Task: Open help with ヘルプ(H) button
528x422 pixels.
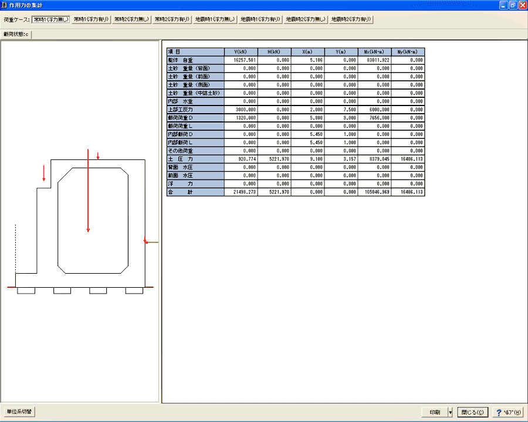Action: point(508,412)
